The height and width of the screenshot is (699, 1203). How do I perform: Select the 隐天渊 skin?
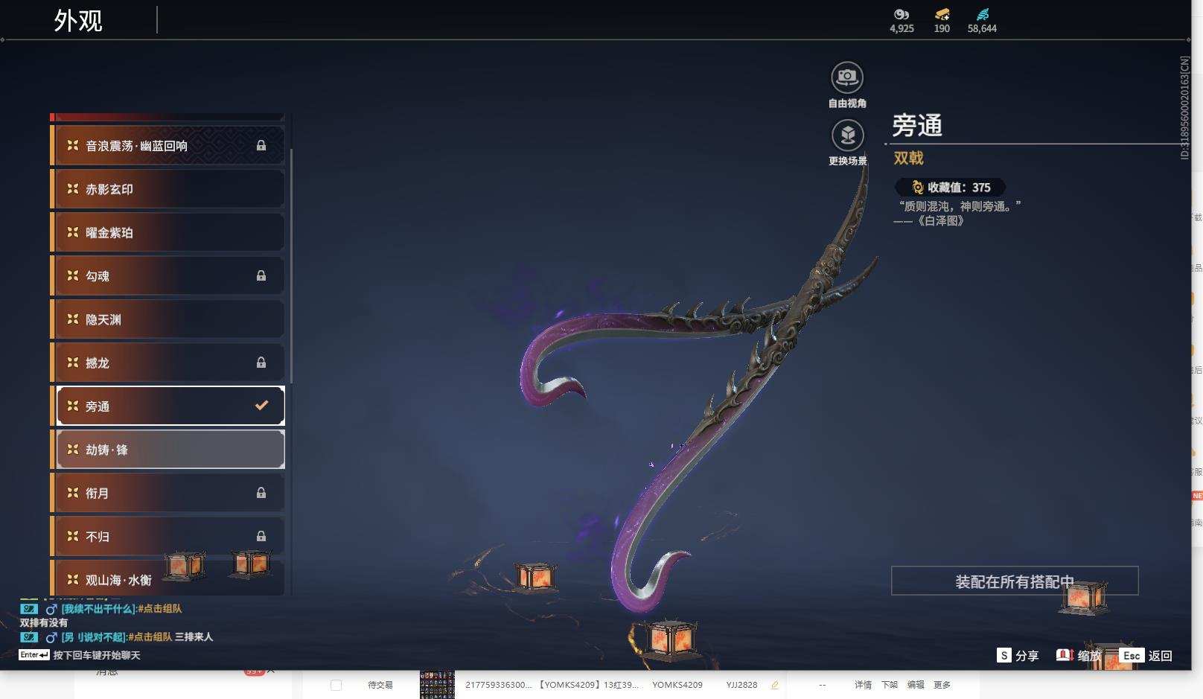[167, 319]
